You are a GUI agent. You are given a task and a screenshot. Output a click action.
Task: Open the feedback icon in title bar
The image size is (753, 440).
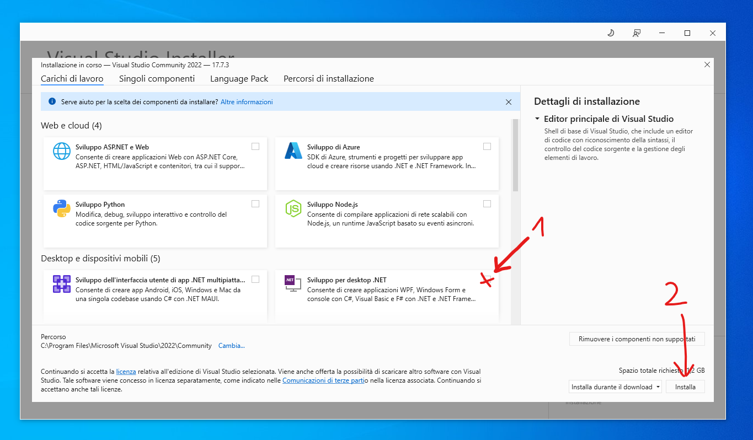click(x=637, y=33)
